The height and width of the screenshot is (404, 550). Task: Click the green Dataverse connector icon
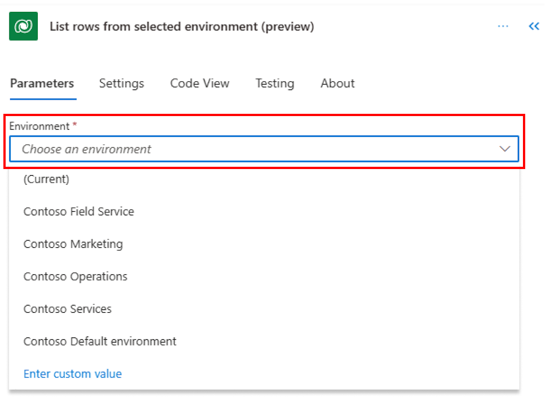pos(24,26)
